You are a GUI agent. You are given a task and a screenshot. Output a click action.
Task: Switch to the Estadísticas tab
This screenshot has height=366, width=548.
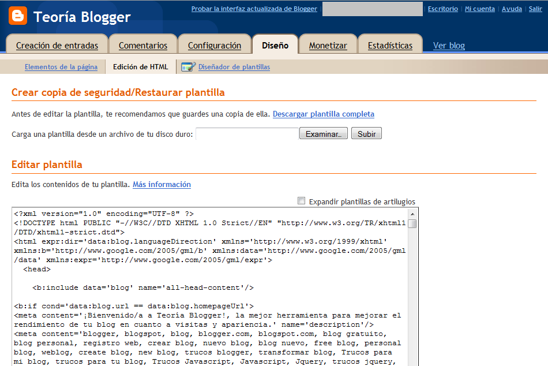pyautogui.click(x=390, y=46)
